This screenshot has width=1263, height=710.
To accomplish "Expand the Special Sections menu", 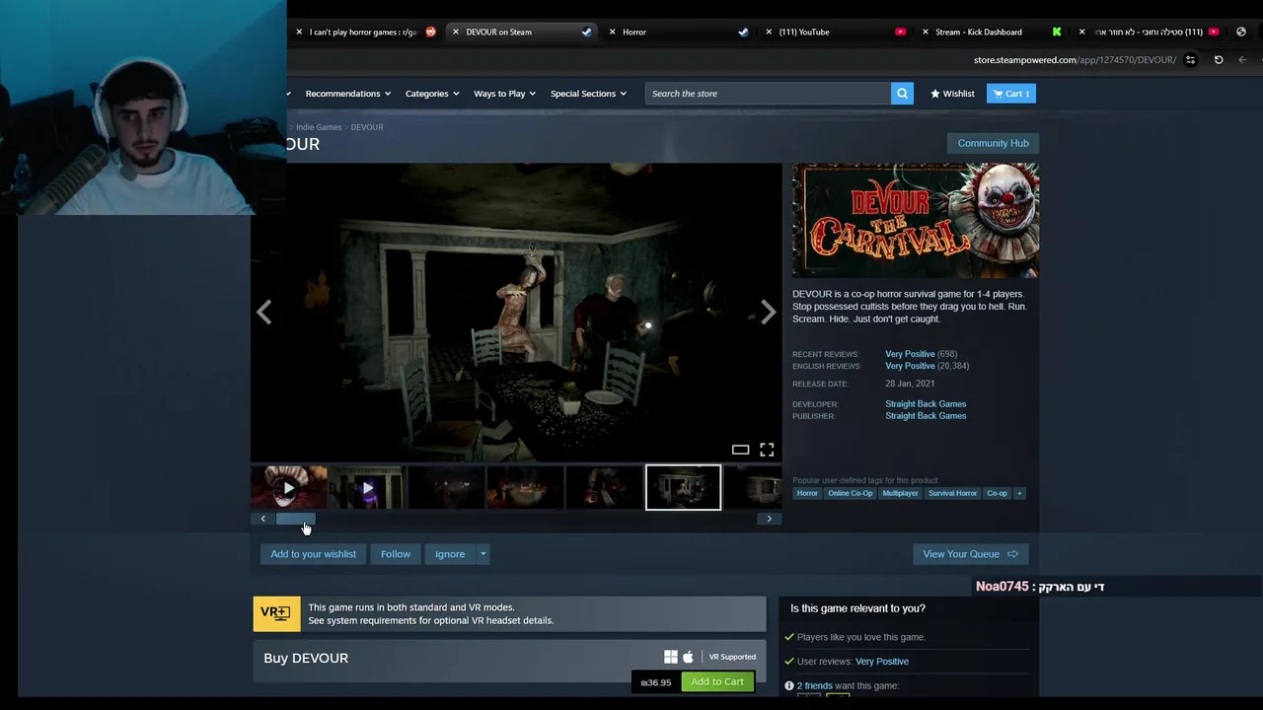I will [x=589, y=94].
